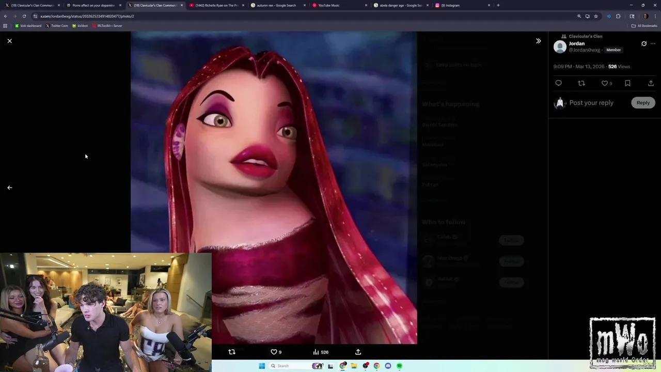Like the post using the side panel heart
Screen dimensions: 661x372
[x=605, y=83]
